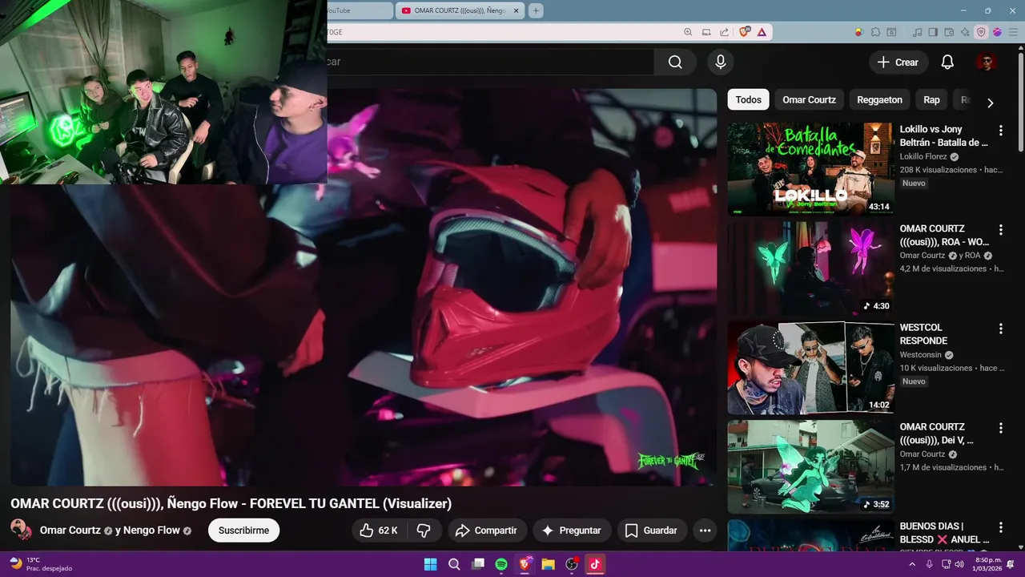Viewport: 1025px width, 577px height.
Task: Open volume control in system tray
Action: point(959,563)
